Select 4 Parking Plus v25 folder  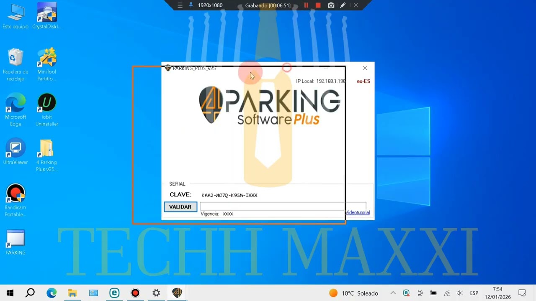[x=46, y=155]
